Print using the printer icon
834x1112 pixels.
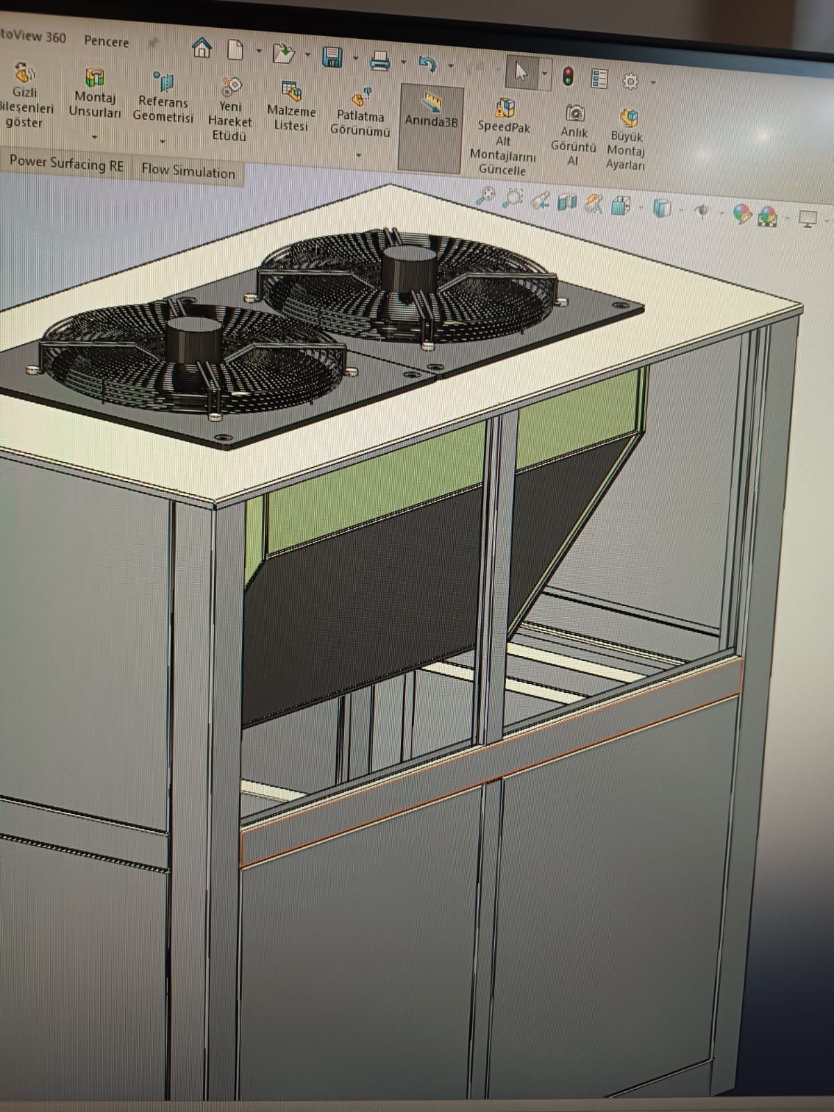click(x=380, y=61)
